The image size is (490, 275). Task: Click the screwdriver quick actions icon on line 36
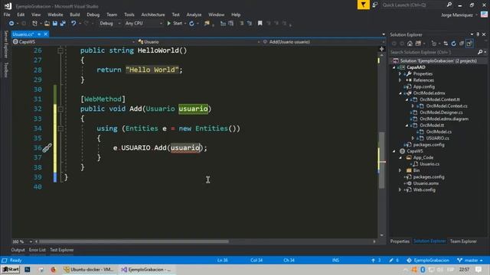click(47, 148)
